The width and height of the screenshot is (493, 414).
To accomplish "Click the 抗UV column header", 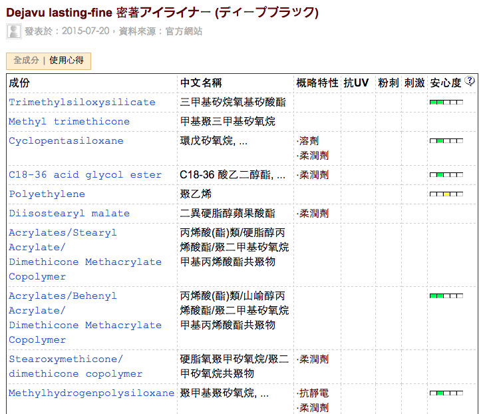I will tap(356, 83).
